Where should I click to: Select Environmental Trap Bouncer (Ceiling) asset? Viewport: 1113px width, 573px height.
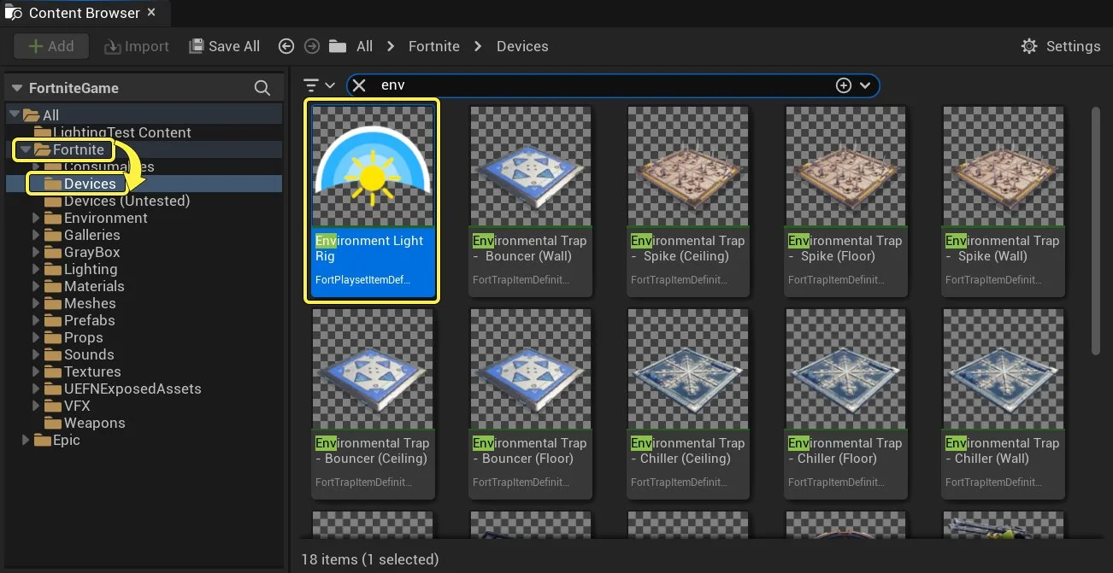(x=373, y=403)
